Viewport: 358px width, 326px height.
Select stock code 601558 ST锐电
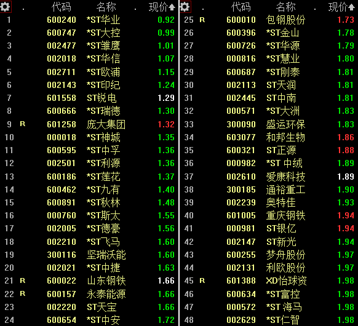(62, 98)
